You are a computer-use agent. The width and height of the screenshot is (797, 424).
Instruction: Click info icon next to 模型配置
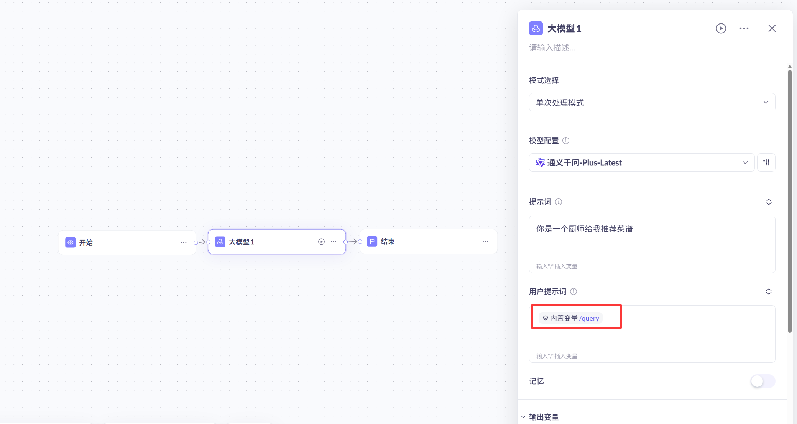(566, 141)
